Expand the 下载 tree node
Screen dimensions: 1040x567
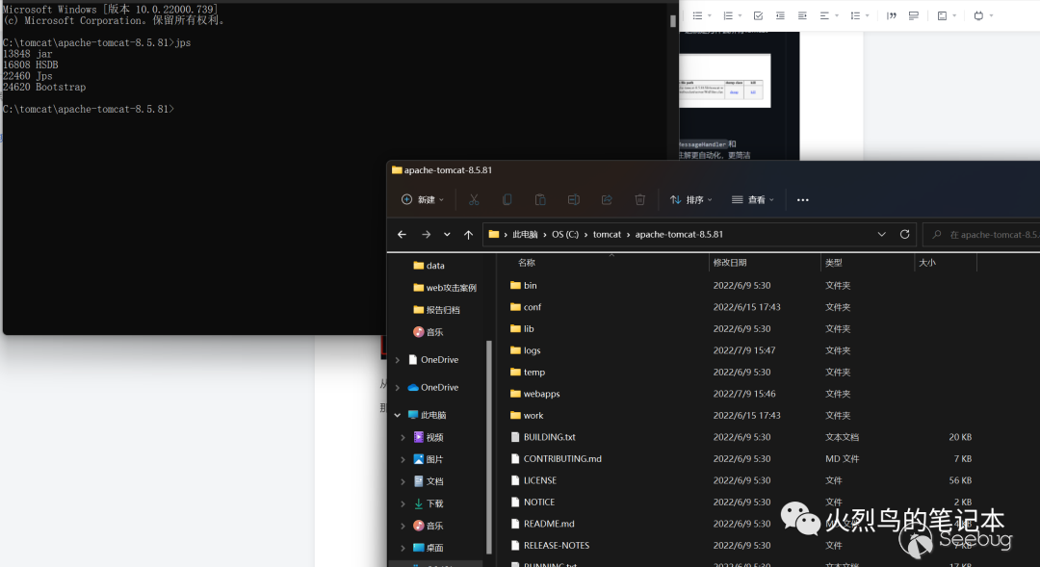coord(403,503)
